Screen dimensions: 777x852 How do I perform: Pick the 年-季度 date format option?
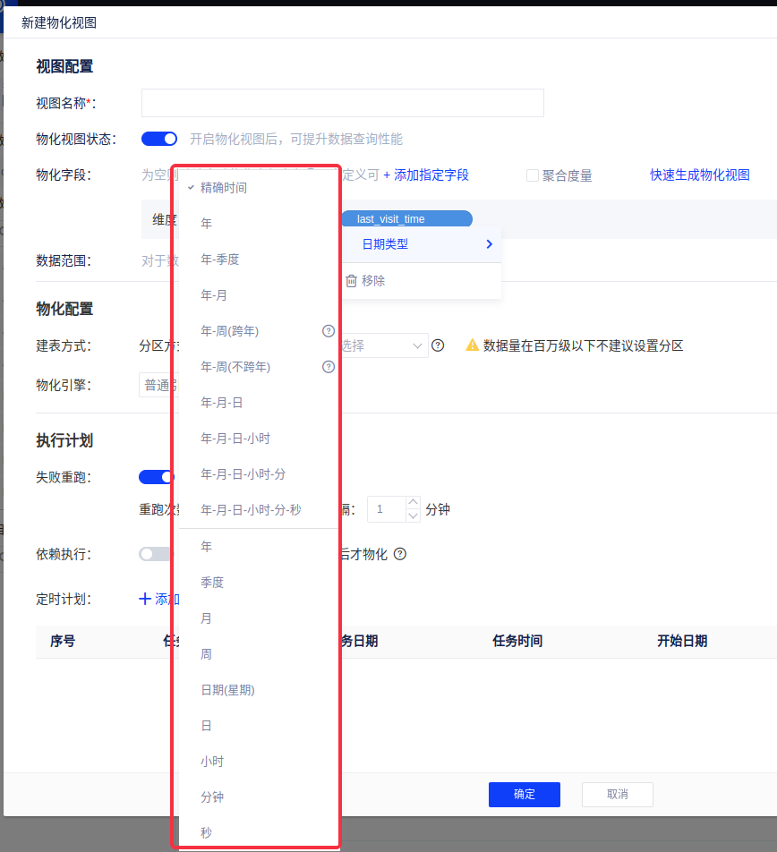220,260
